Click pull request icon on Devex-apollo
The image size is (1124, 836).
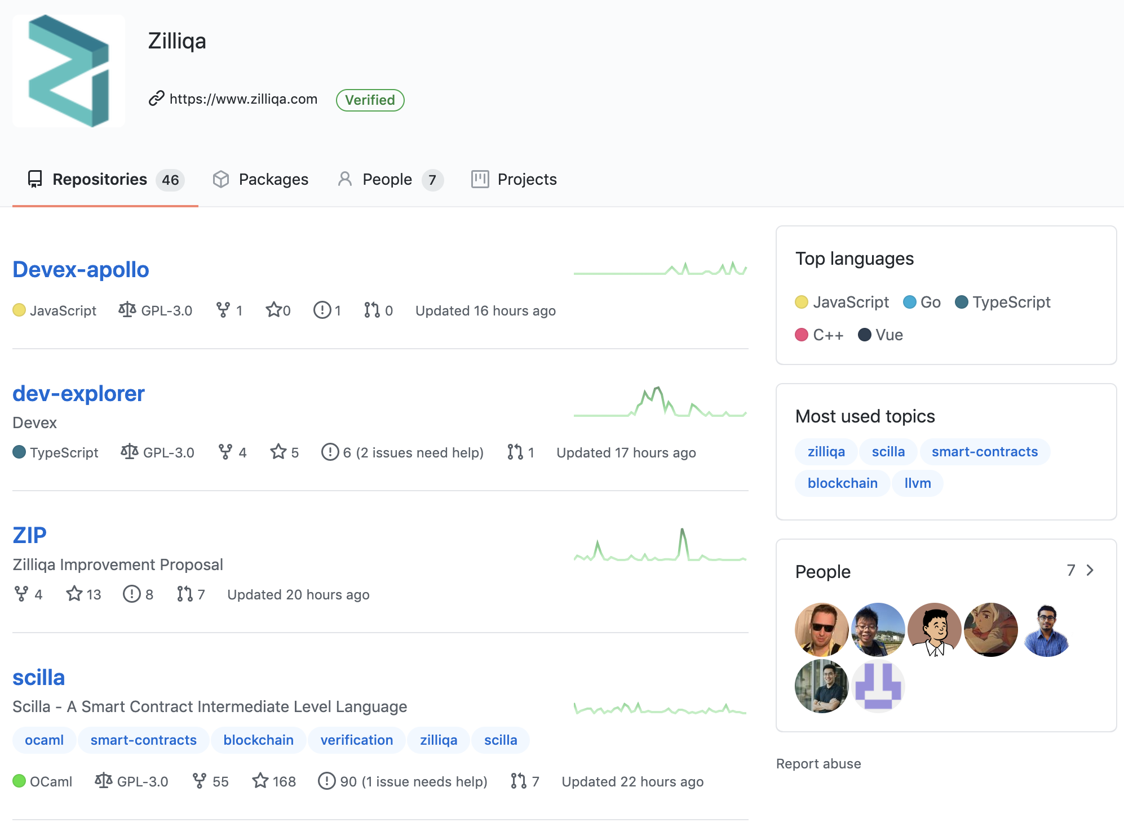371,310
